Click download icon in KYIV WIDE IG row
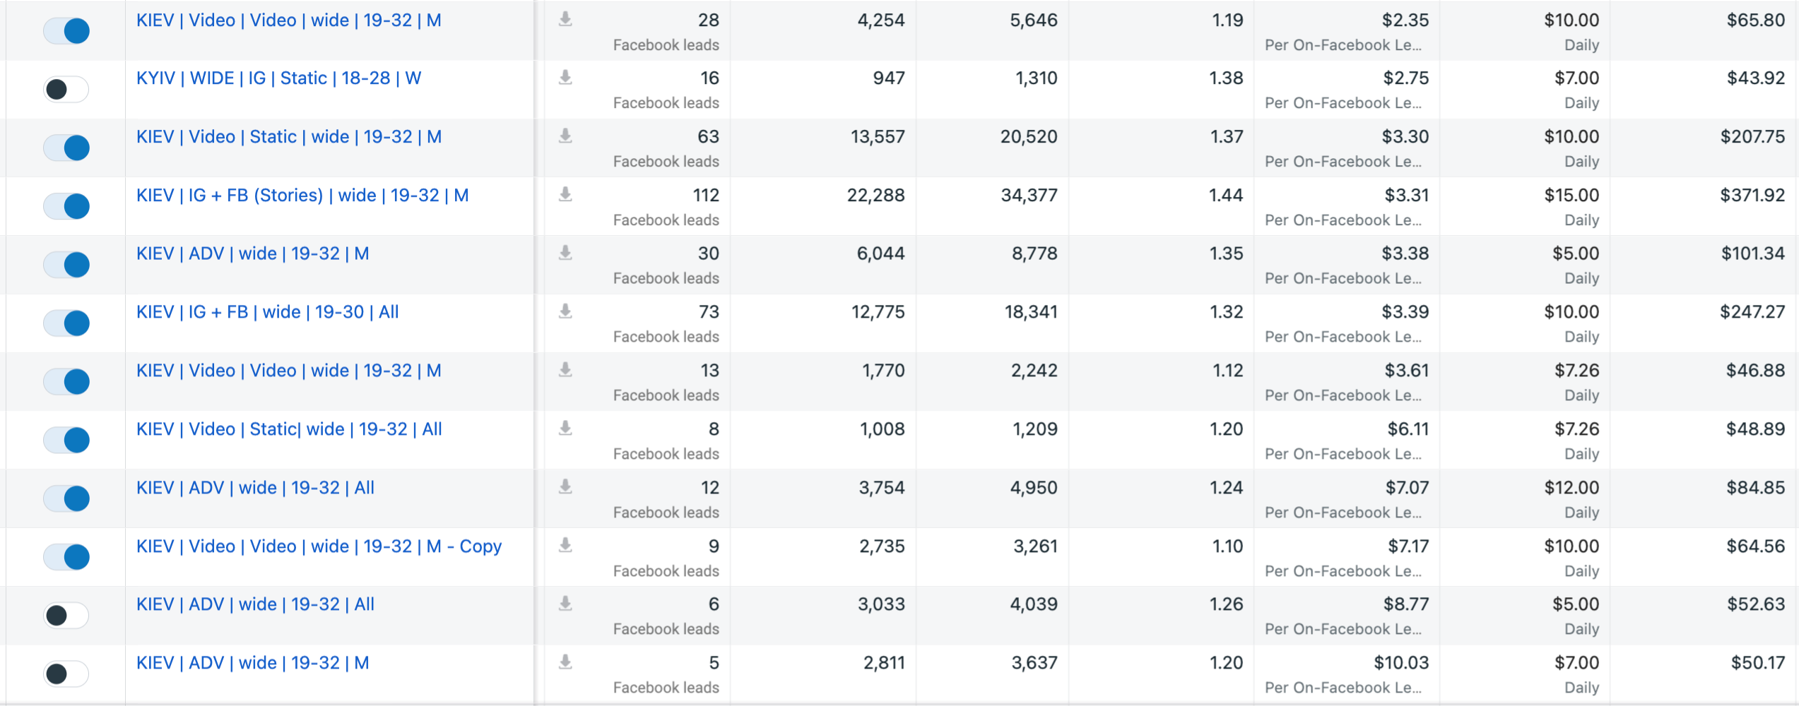Screen dimensions: 1799x706 tap(565, 78)
